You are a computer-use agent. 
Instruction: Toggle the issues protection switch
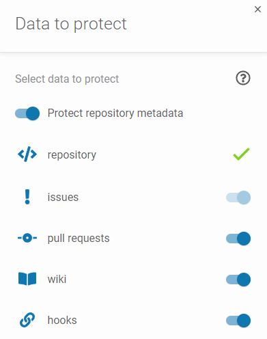click(x=238, y=198)
